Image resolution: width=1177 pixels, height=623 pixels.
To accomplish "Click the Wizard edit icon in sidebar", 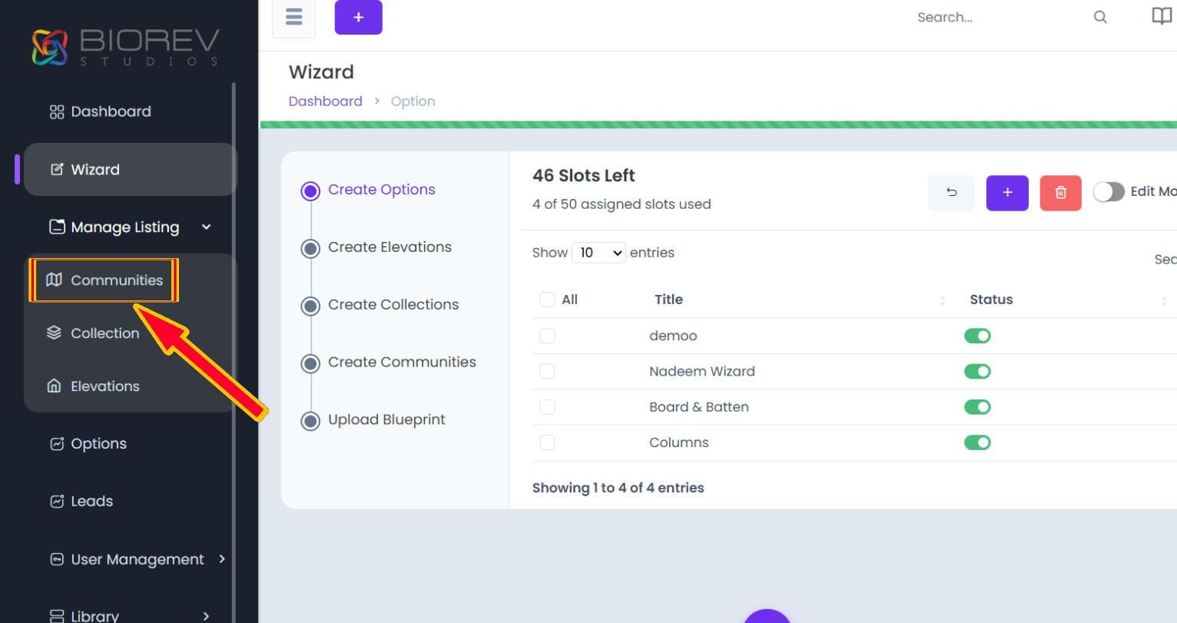I will tap(57, 170).
